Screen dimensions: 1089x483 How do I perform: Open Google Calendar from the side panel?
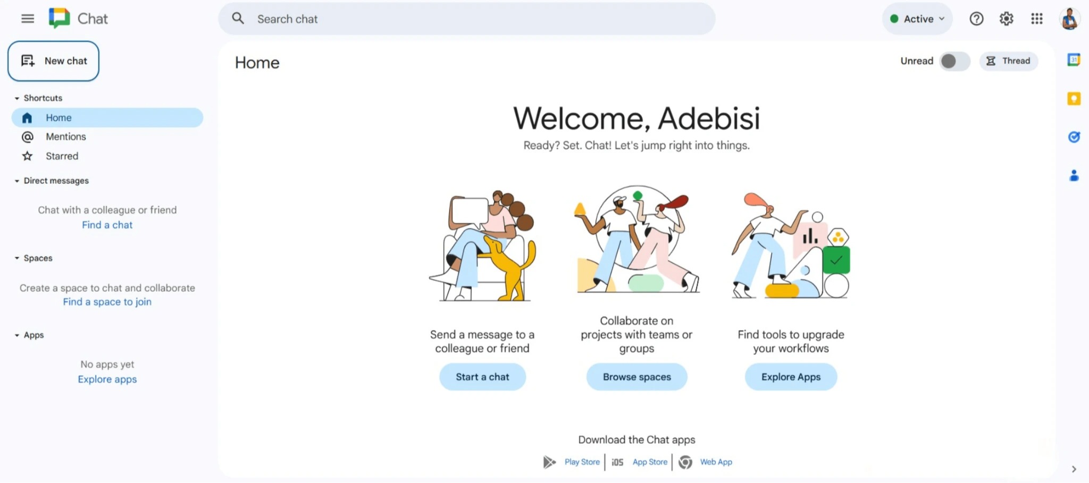coord(1075,59)
